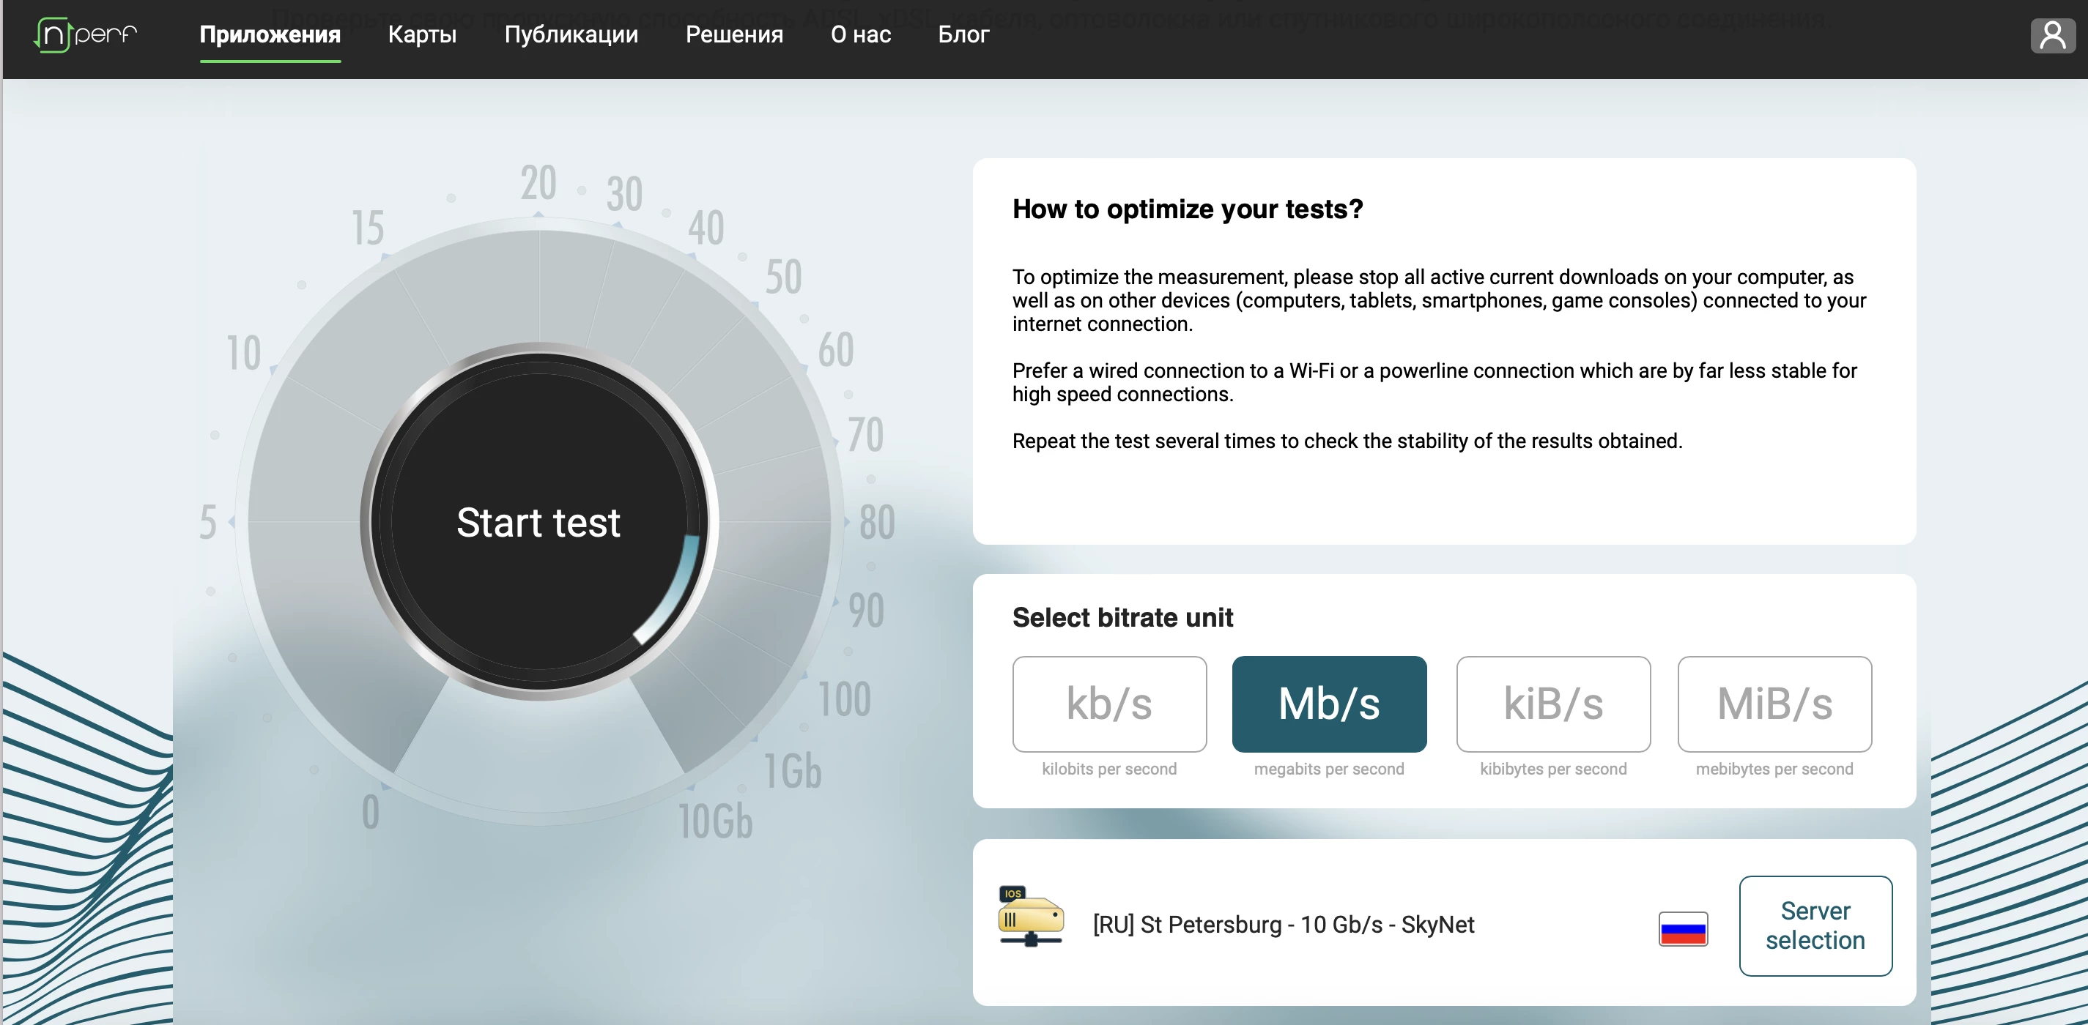Screen dimensions: 2088x1025
Task: Click the 1Gb mark on gauge
Action: (793, 770)
